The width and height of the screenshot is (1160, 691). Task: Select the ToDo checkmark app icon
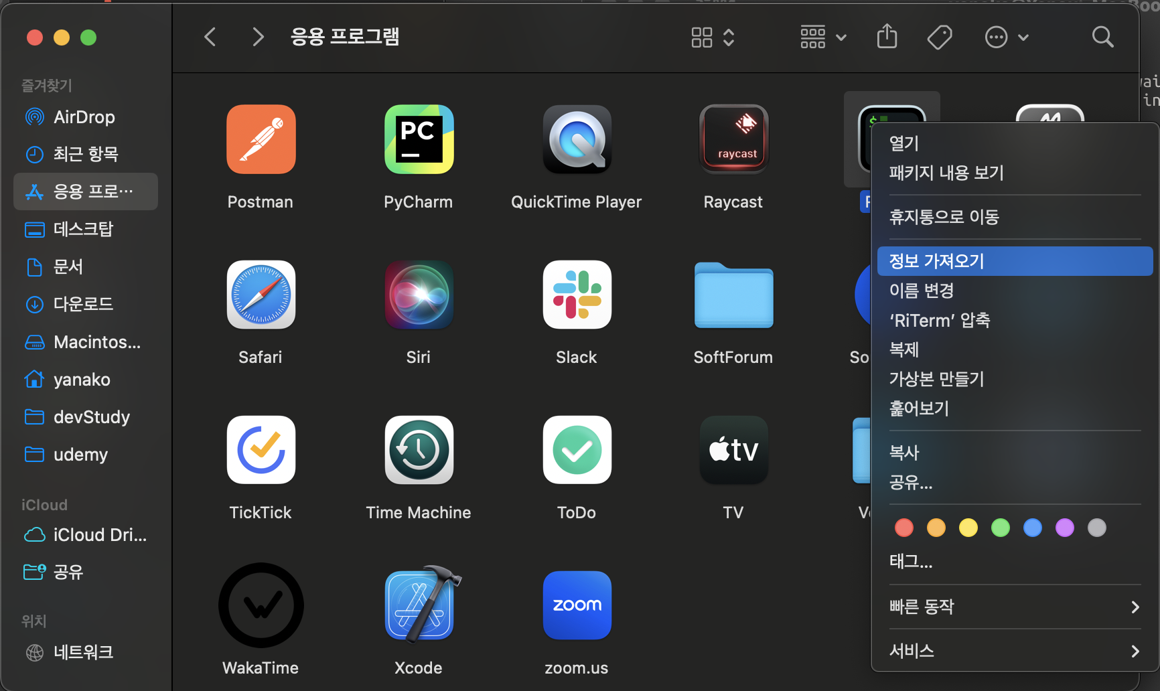pyautogui.click(x=577, y=450)
